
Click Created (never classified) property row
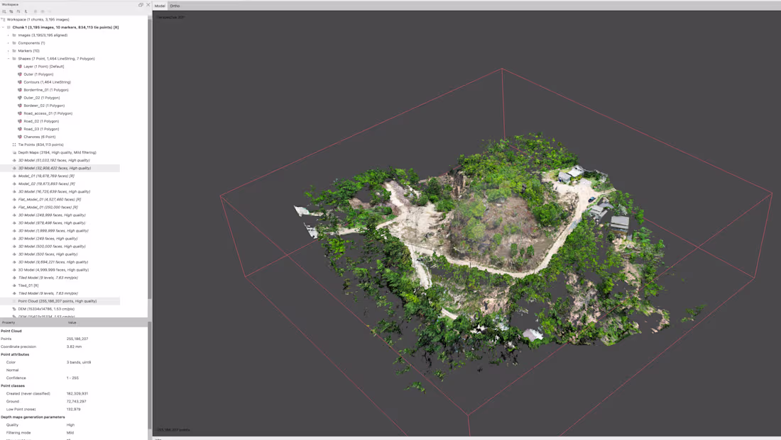tap(74, 394)
